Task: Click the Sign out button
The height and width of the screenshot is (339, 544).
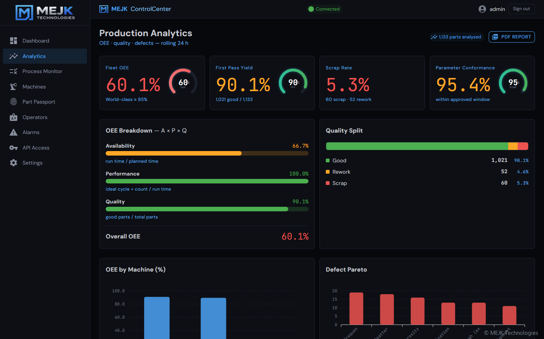Action: (x=521, y=9)
